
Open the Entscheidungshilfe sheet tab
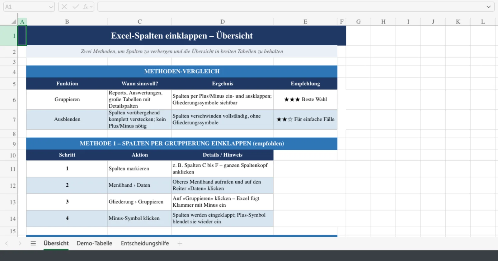(x=145, y=243)
